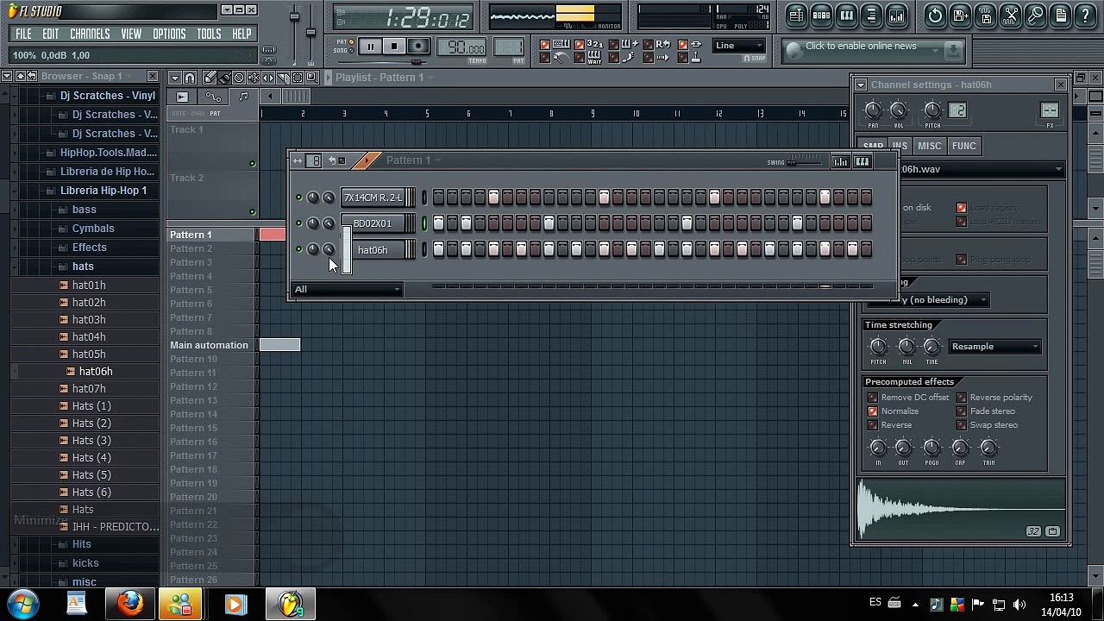The width and height of the screenshot is (1104, 621).
Task: Open the step sequencer window icon
Action: click(821, 15)
